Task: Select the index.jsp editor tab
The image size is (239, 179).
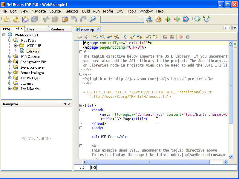Action: (87, 30)
